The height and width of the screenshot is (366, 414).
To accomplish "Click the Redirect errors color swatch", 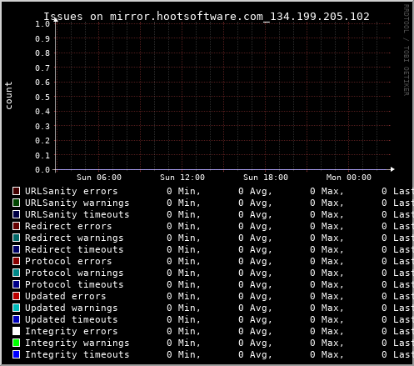I will [16, 226].
